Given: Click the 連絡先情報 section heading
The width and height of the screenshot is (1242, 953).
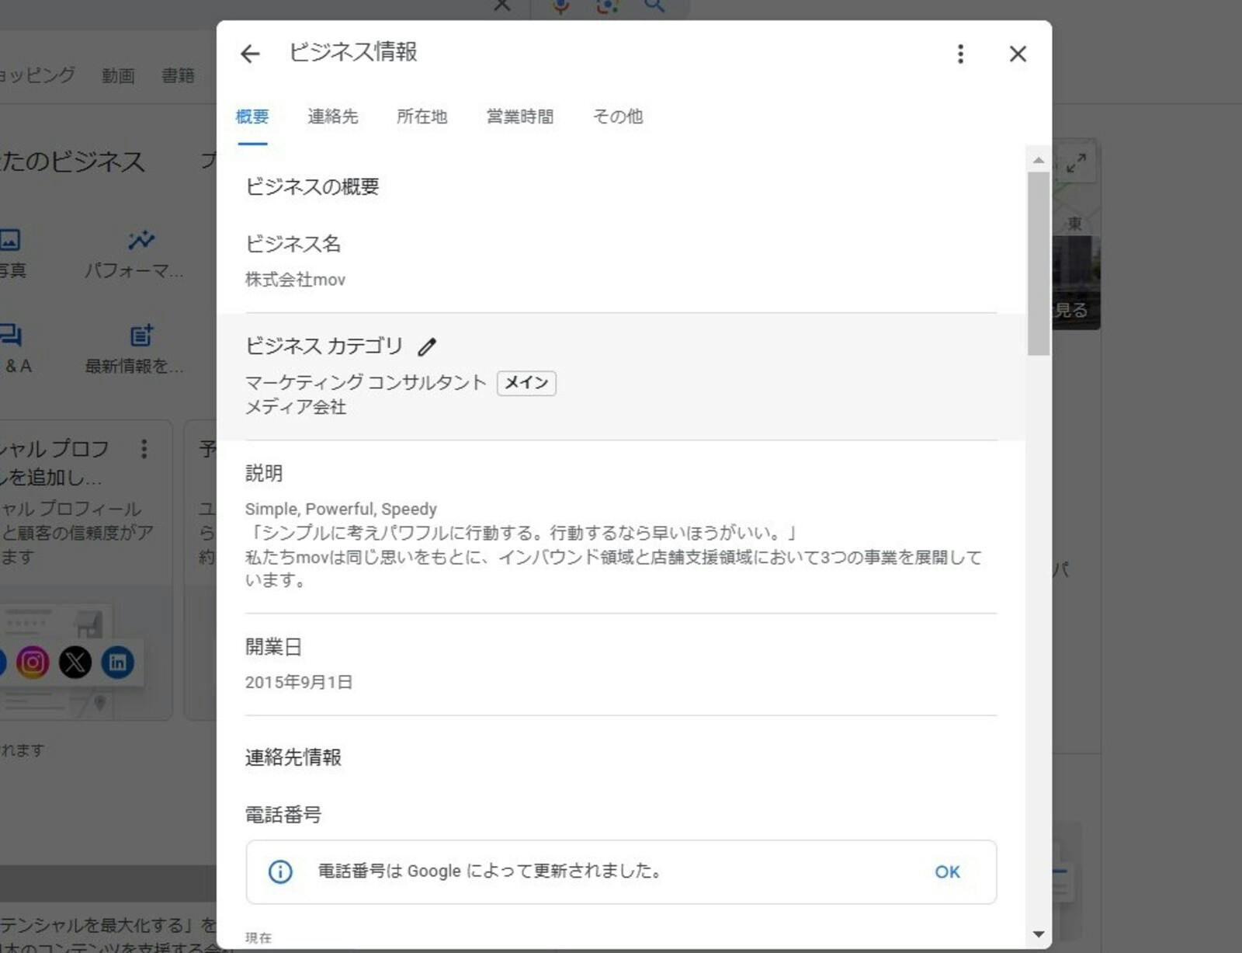Looking at the screenshot, I should 293,757.
